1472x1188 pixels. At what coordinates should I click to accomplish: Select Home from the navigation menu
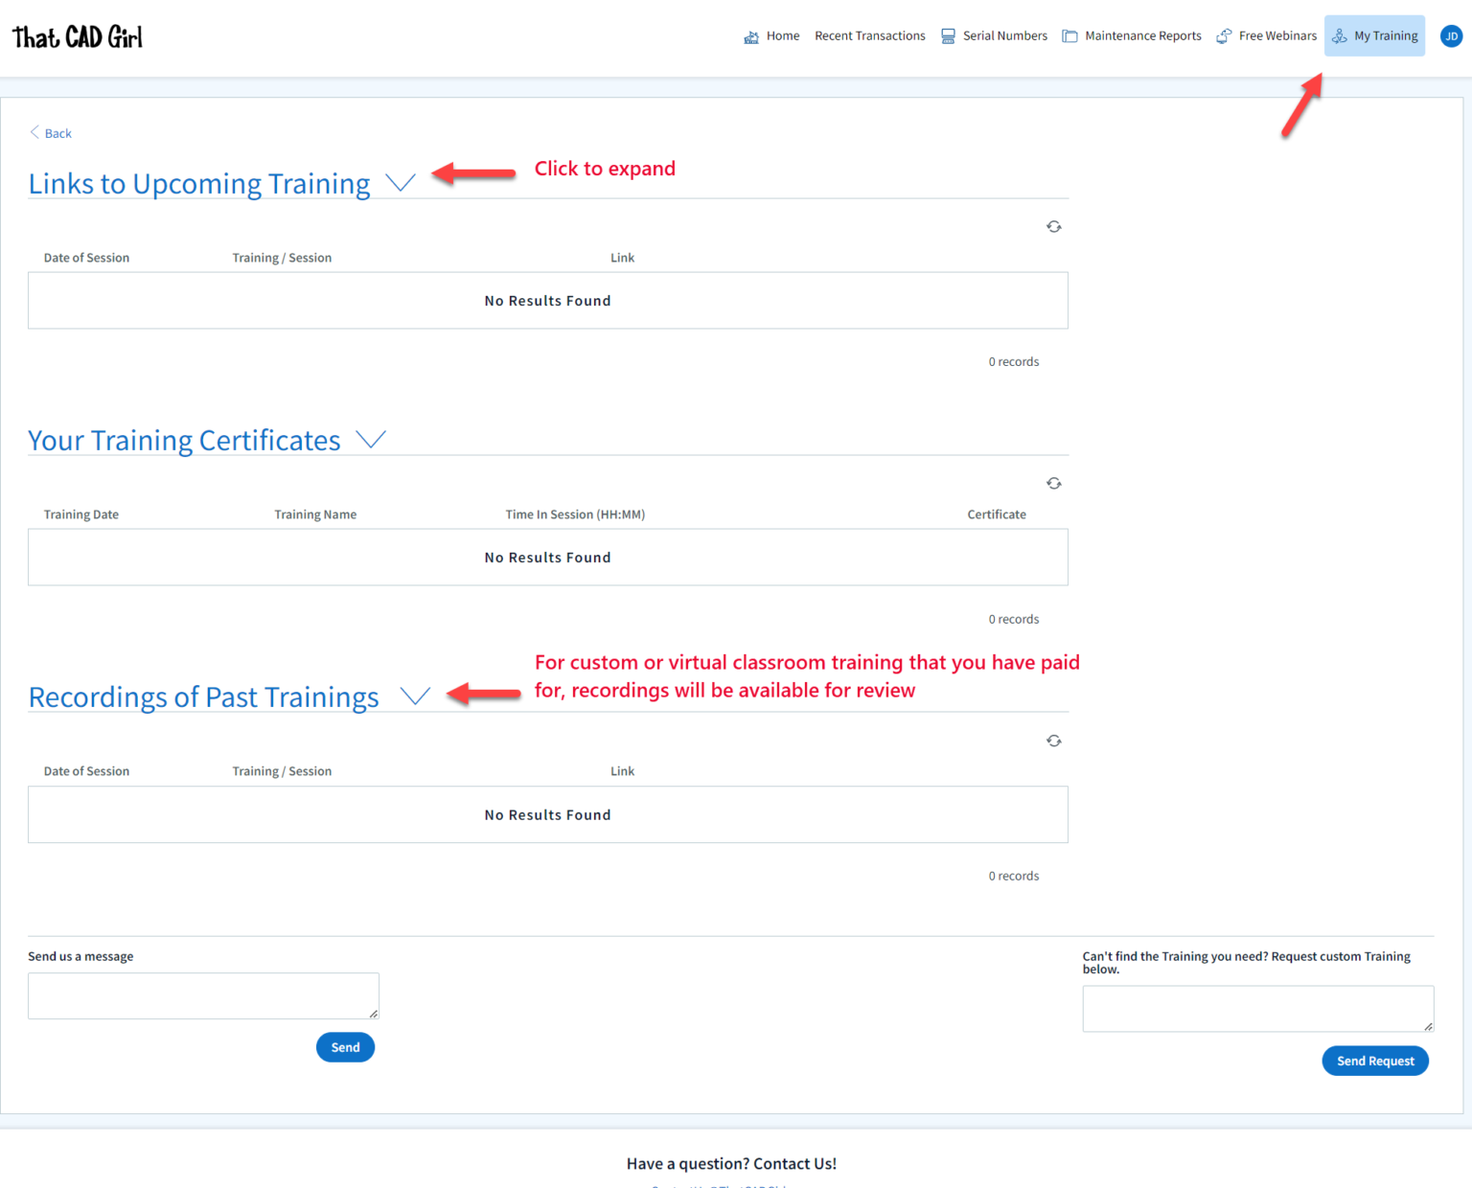pos(784,35)
